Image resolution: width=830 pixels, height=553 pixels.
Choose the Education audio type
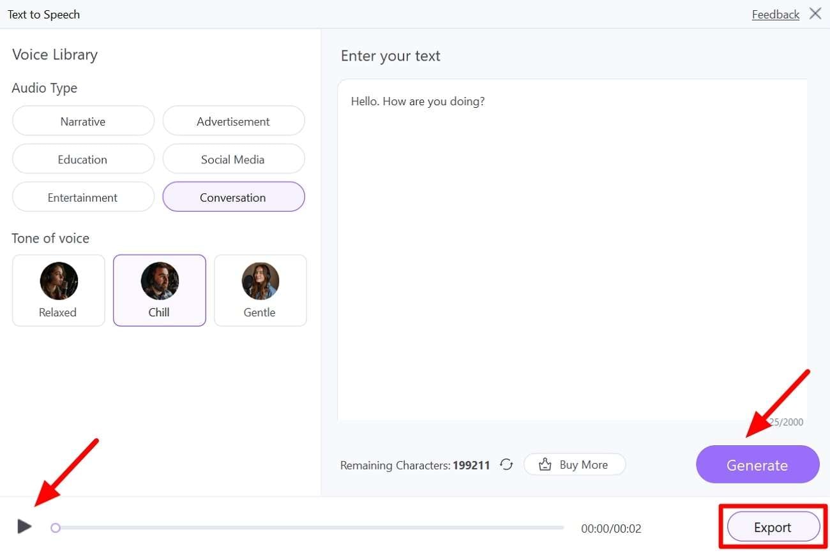coord(83,159)
